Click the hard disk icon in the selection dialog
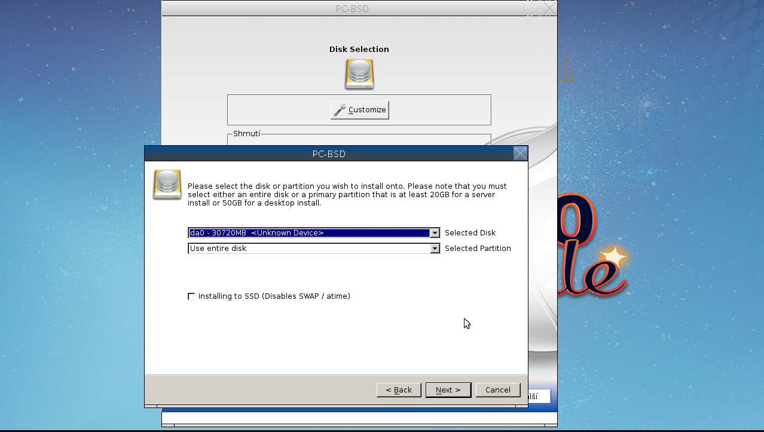Image resolution: width=764 pixels, height=432 pixels. (x=167, y=184)
